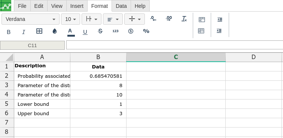Decrease decimal places
The height and width of the screenshot is (138, 283).
click(153, 18)
